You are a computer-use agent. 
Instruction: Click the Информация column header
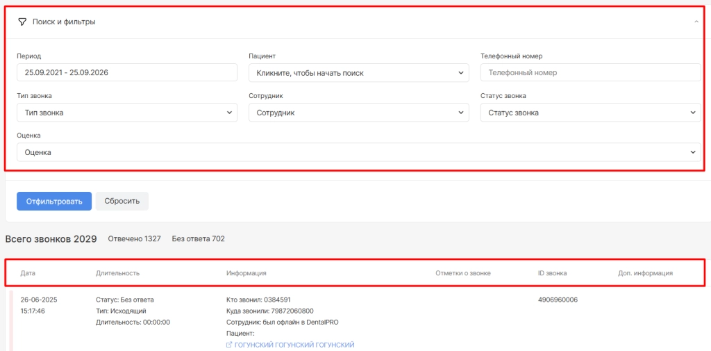coord(246,273)
